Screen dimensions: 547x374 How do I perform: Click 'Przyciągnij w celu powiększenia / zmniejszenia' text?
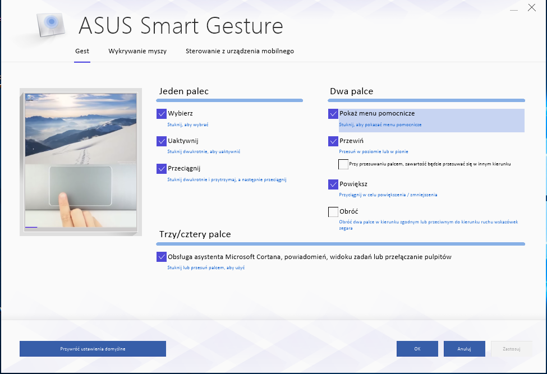388,195
